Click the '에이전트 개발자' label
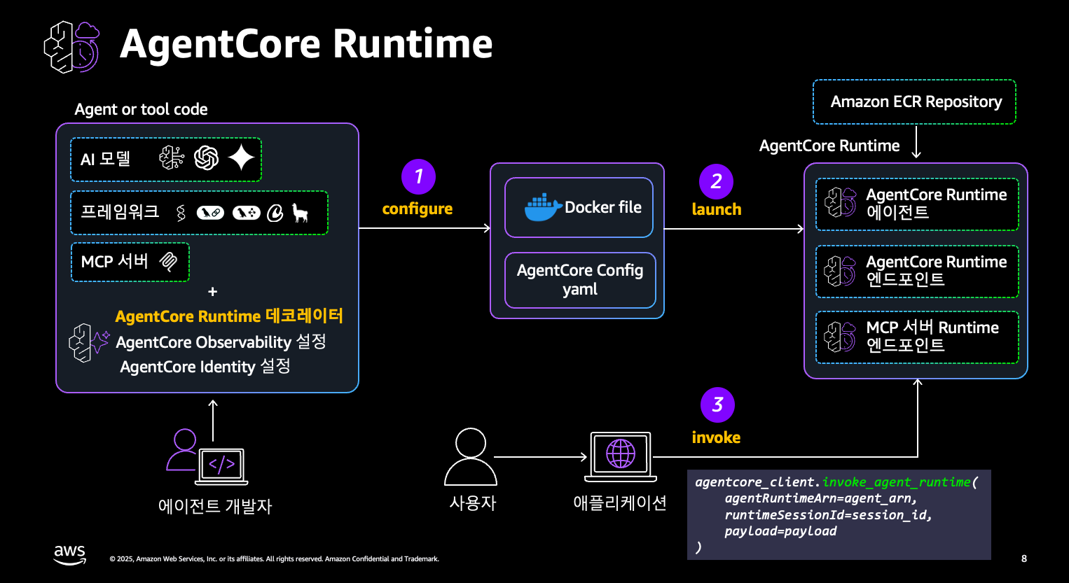Screen dimensions: 1069x583 (215, 505)
